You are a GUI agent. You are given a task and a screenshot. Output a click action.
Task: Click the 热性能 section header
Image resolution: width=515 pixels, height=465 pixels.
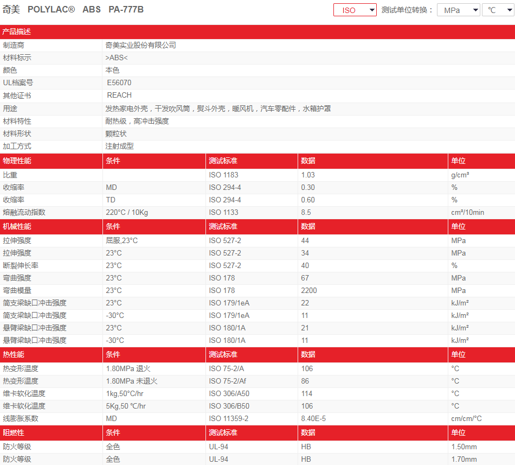[x=14, y=355]
